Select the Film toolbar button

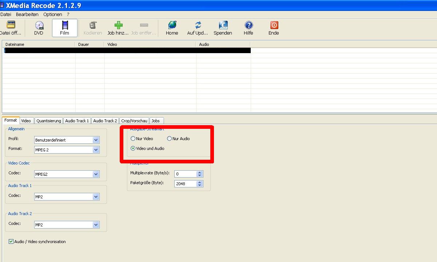pyautogui.click(x=64, y=28)
